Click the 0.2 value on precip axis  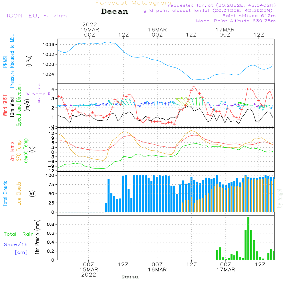pyautogui.click(x=51, y=251)
